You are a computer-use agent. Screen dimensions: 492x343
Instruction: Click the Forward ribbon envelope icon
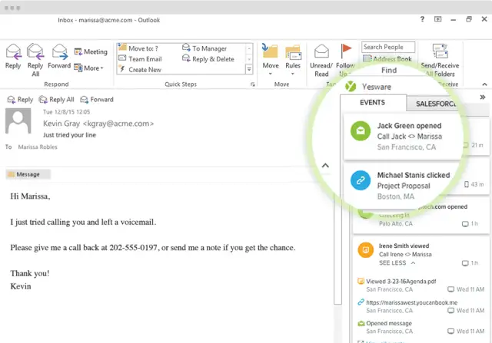[x=60, y=52]
